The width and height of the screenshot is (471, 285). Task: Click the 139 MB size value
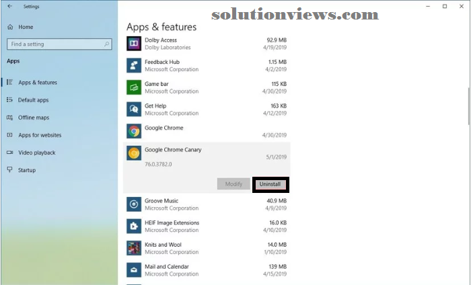coord(278,266)
